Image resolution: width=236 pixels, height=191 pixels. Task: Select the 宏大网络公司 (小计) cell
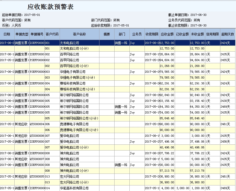point(80,182)
